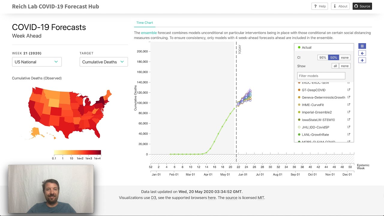Click the next week right arrow

point(362,60)
